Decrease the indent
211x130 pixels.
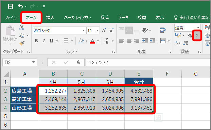(x=145, y=41)
